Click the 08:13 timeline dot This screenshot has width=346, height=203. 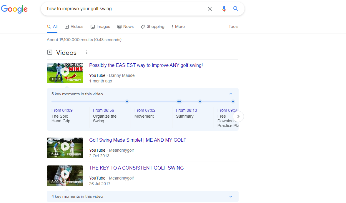coord(200,101)
